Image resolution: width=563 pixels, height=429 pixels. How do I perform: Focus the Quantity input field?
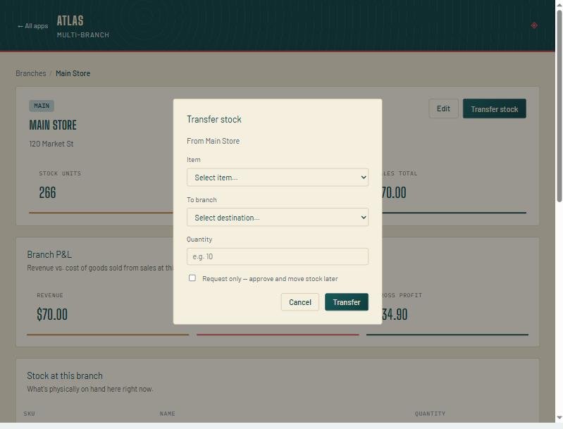[277, 256]
